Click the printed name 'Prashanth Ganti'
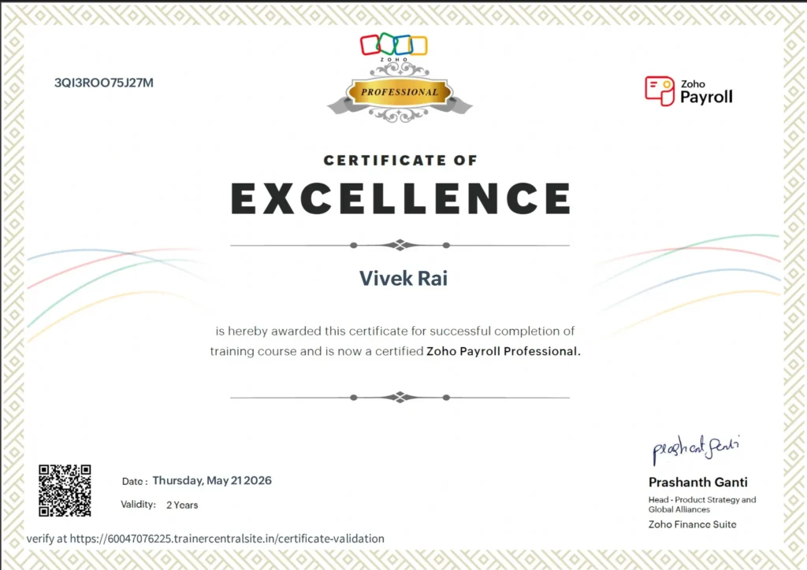This screenshot has height=570, width=807. coord(698,482)
